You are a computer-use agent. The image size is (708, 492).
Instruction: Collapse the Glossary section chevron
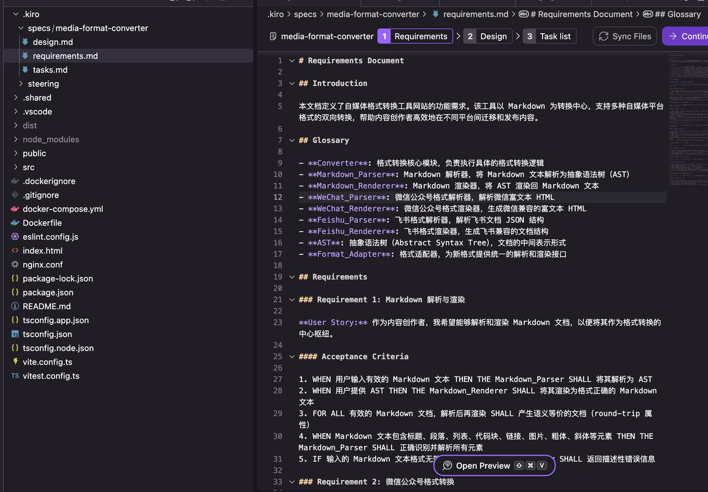[x=292, y=140]
